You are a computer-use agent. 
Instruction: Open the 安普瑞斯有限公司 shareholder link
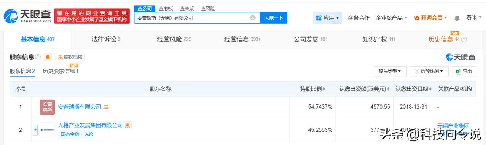pos(79,107)
